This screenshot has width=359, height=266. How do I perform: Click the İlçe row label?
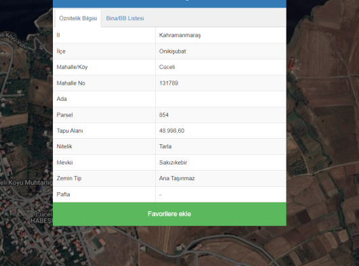[x=61, y=51]
